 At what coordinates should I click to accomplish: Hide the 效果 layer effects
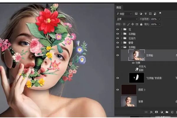[x=133, y=63]
